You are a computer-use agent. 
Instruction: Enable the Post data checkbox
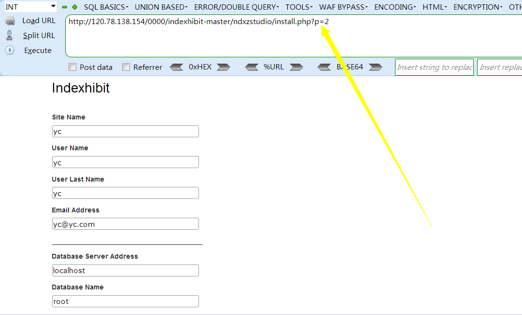72,67
